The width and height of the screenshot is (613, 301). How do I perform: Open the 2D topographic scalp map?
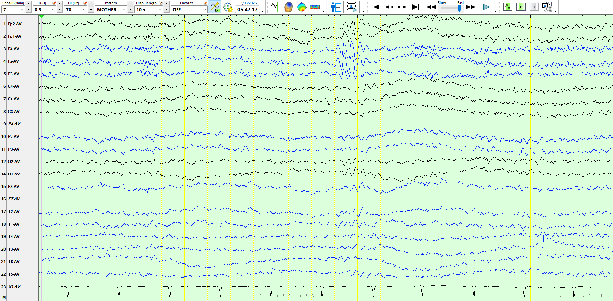click(x=301, y=7)
